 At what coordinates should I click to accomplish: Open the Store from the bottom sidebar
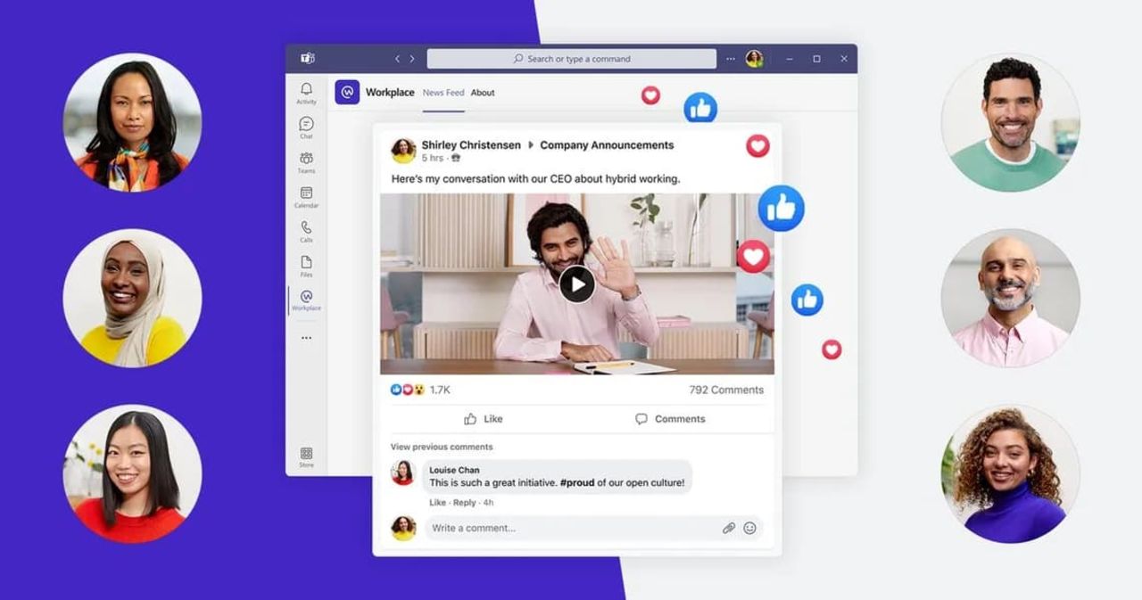[x=306, y=455]
